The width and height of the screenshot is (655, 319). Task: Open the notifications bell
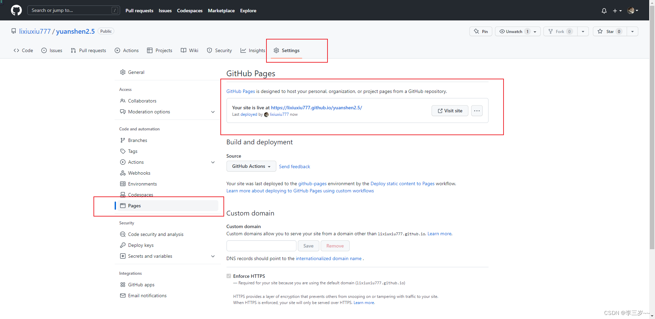604,11
